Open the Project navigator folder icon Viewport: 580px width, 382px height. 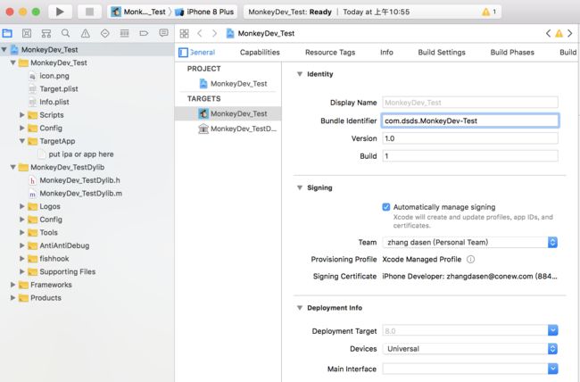point(7,33)
